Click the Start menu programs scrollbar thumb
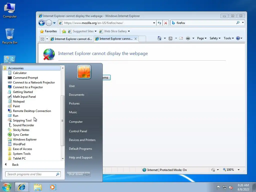Image resolution: width=256 pixels, height=192 pixels. pos(62,121)
